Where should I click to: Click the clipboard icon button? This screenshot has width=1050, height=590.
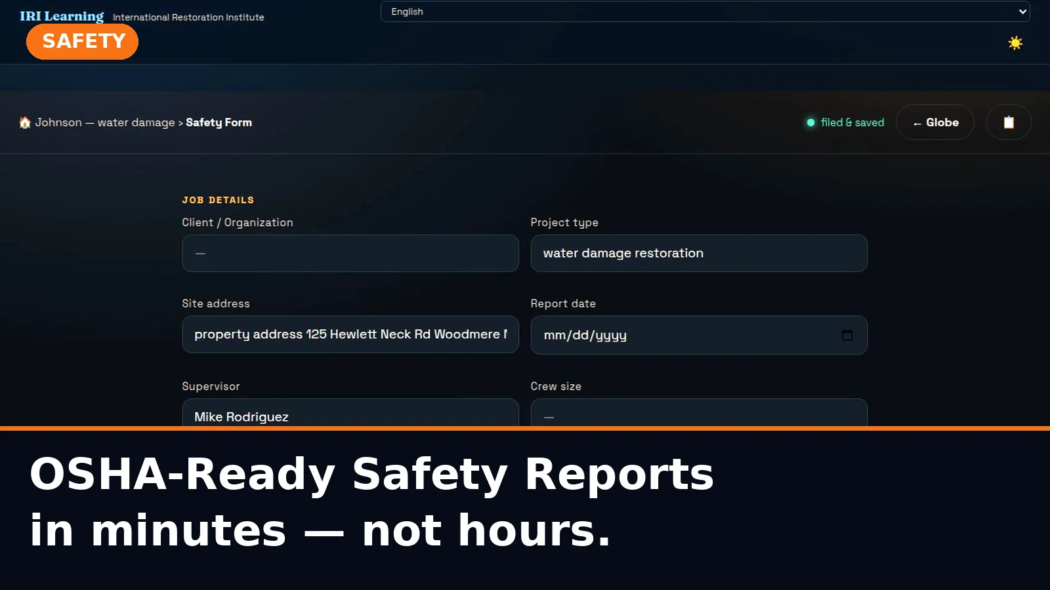click(x=1009, y=122)
